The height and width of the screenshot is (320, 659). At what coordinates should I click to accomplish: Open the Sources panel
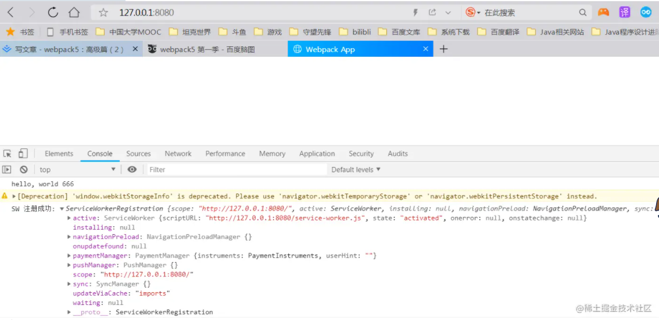click(138, 154)
